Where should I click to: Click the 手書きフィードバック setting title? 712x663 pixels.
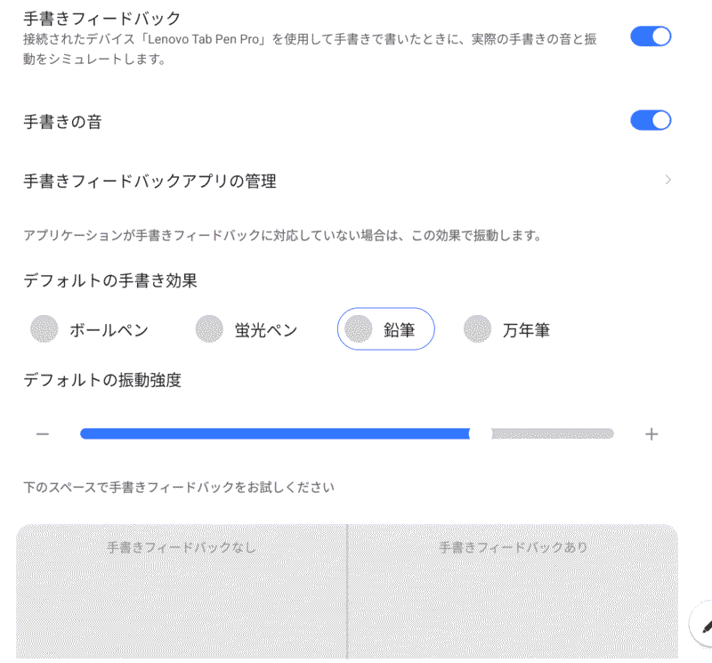(102, 19)
